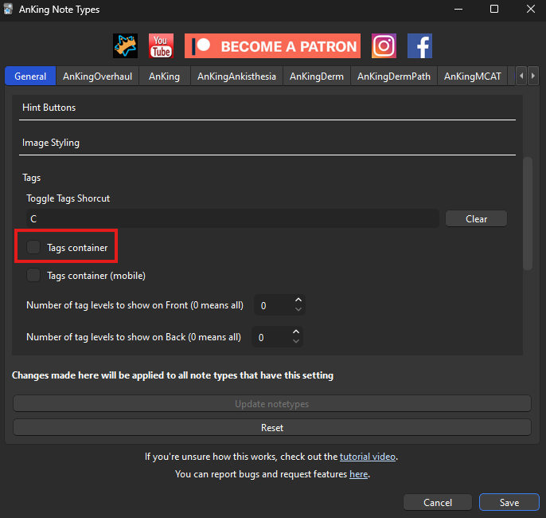This screenshot has width=546, height=518.
Task: Enable the Tags container checkbox
Action: (33, 248)
